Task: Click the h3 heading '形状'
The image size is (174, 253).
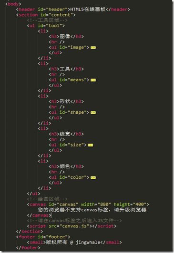Action: [x=66, y=101]
